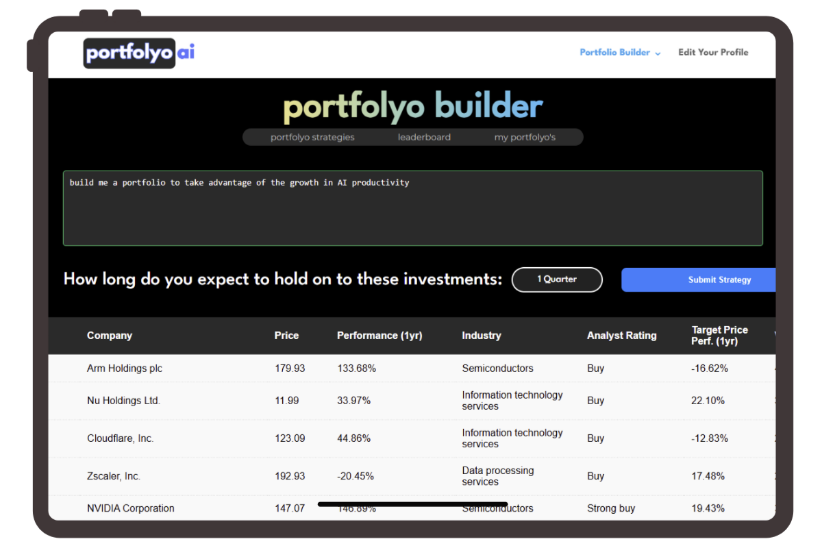The width and height of the screenshot is (822, 548).
Task: Switch to my portfolyo's tab
Action: (x=525, y=137)
